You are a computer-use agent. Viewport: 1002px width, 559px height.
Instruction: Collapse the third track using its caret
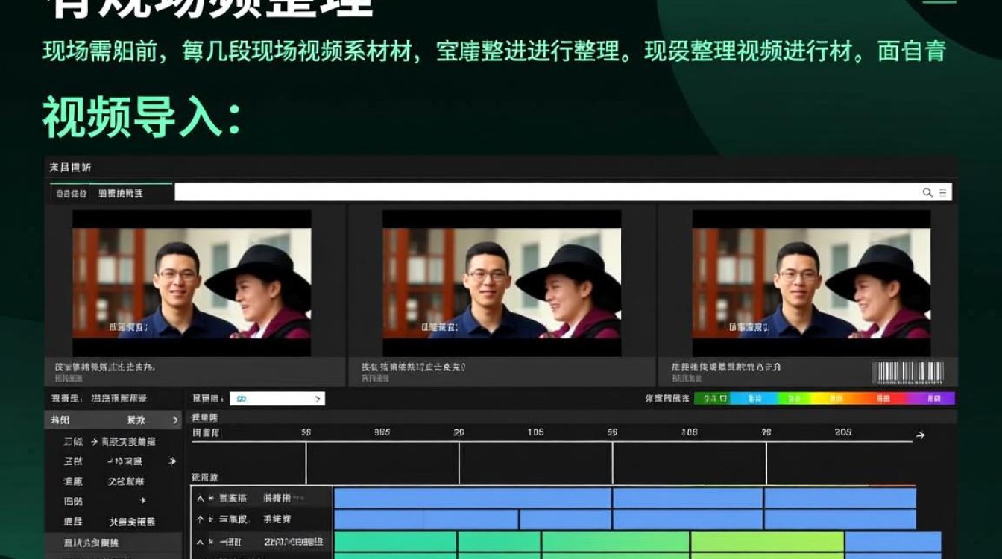tap(200, 542)
